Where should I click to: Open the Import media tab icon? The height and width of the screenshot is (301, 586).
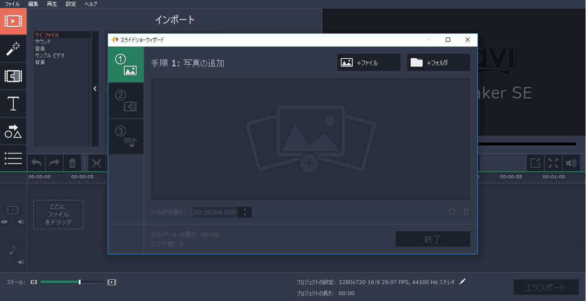pyautogui.click(x=13, y=21)
